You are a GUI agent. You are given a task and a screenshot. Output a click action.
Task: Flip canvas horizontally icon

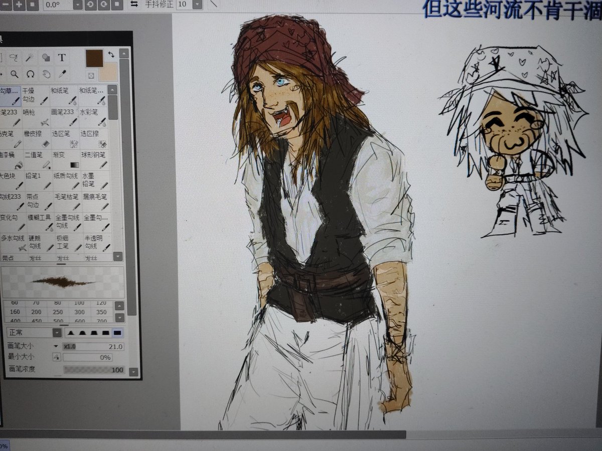(134, 4)
